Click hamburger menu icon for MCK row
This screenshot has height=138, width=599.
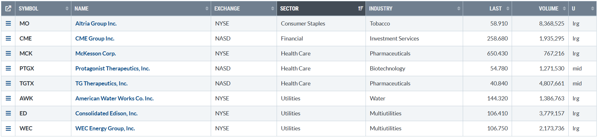(x=8, y=54)
